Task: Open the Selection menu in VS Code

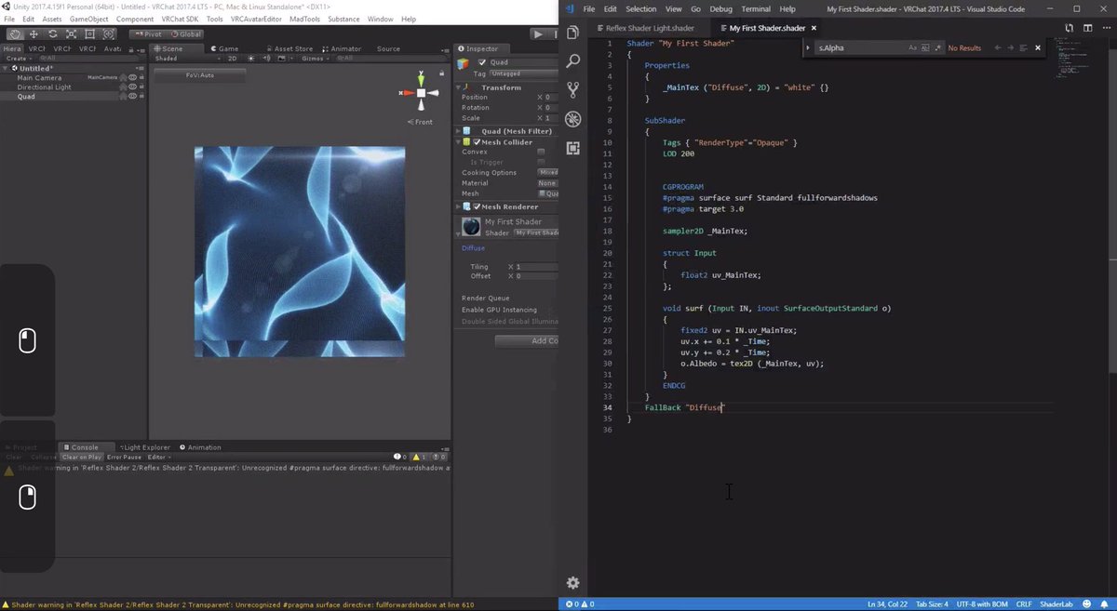Action: 640,8
